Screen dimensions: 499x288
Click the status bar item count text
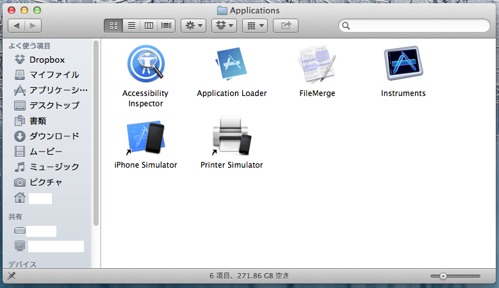click(249, 276)
